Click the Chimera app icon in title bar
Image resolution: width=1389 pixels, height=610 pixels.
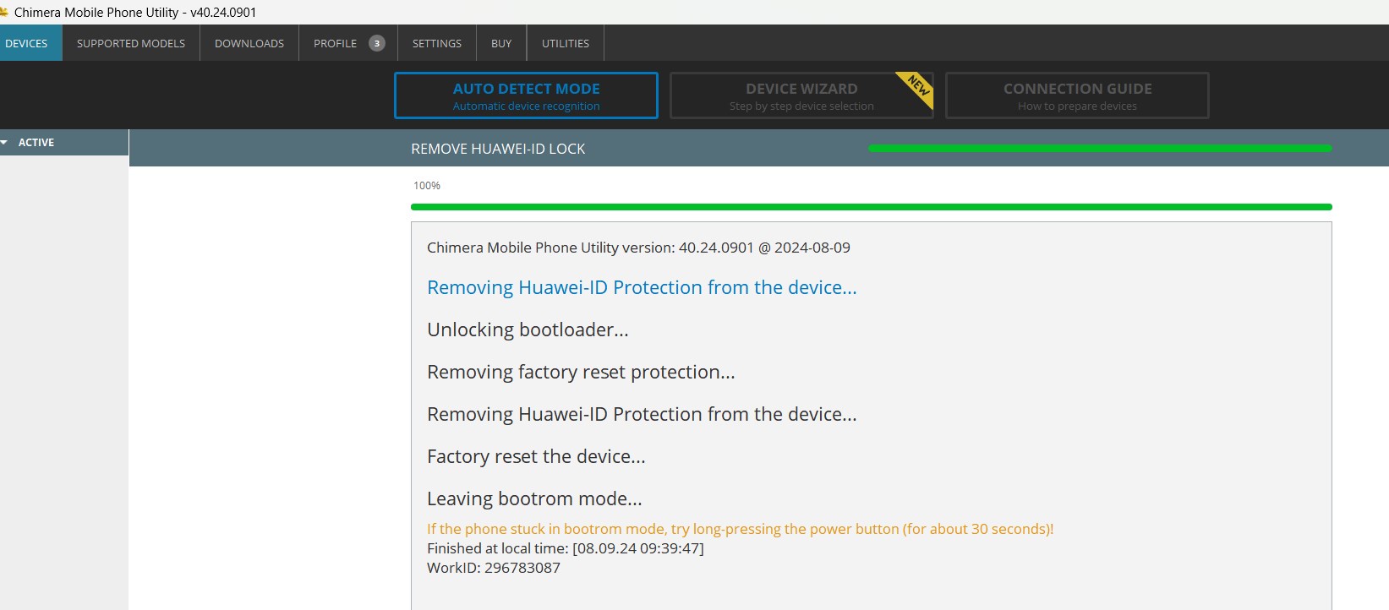point(3,12)
